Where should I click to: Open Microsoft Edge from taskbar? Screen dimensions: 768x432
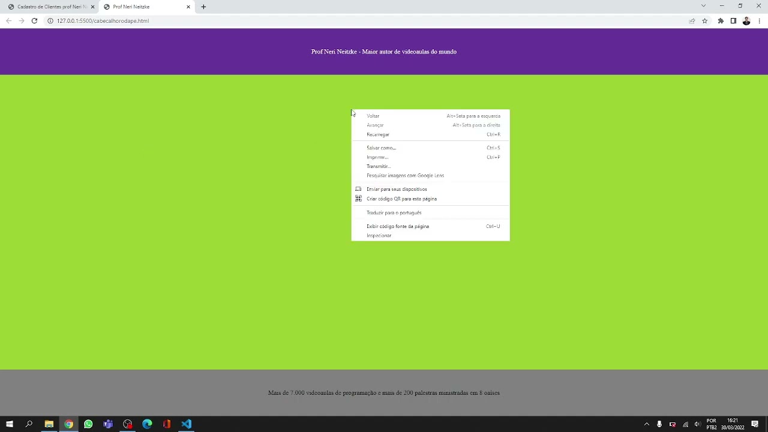(147, 424)
